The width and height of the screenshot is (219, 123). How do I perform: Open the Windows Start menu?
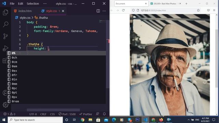pyautogui.click(x=4, y=120)
